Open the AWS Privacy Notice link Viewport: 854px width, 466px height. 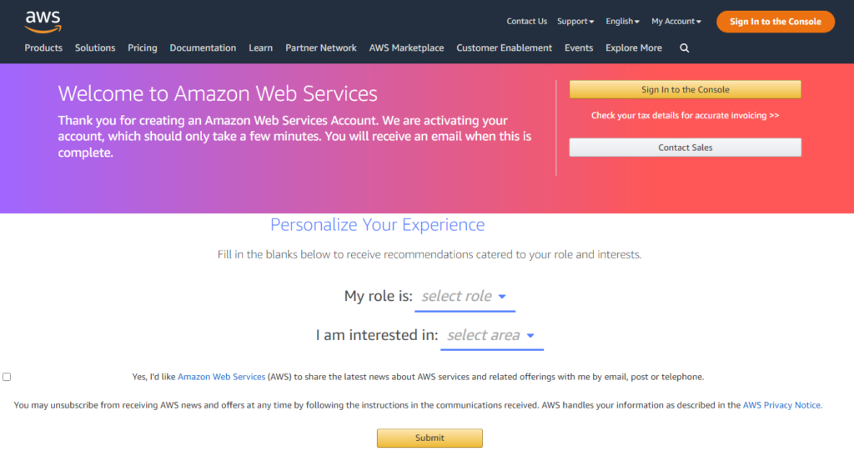coord(782,405)
